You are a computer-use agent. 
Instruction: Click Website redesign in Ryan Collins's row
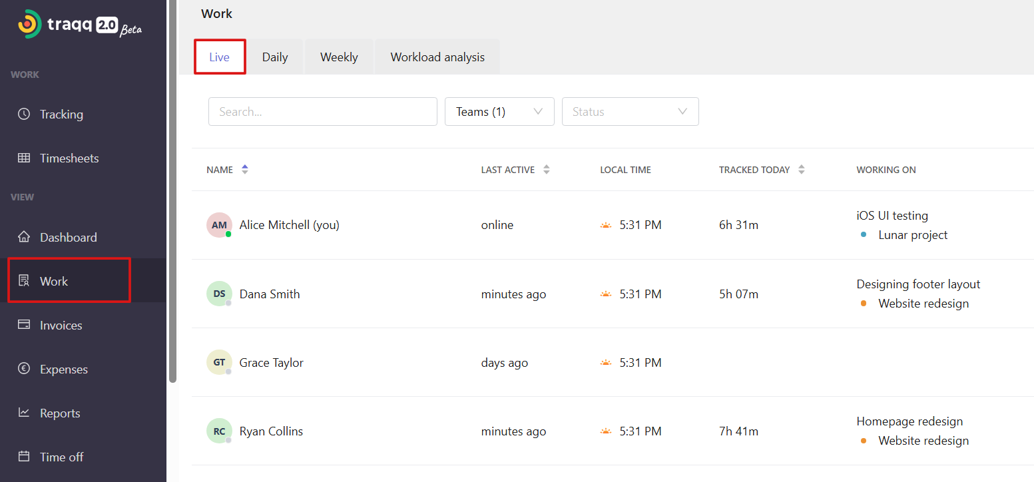click(923, 441)
